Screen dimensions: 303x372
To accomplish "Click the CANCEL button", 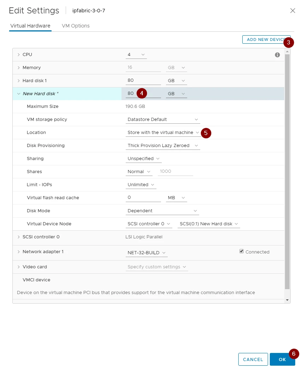I will coord(253,359).
